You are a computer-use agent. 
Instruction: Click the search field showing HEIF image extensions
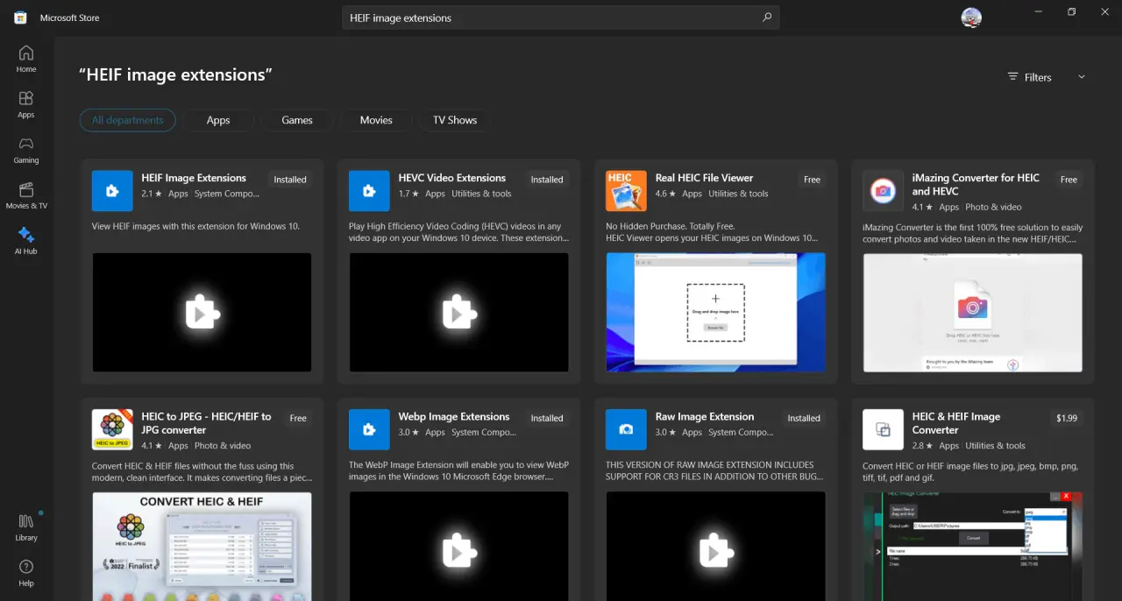[561, 17]
